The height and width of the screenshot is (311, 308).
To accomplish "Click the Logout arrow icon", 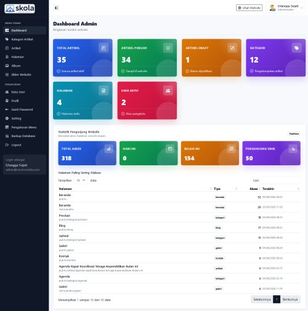I will click(x=7, y=145).
